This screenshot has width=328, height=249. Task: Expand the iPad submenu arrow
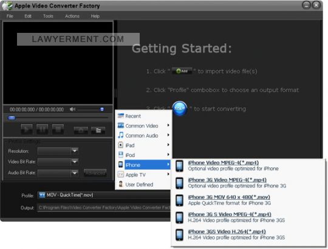click(x=168, y=145)
